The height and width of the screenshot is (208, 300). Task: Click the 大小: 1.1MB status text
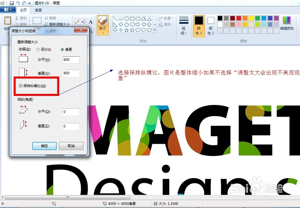168,203
